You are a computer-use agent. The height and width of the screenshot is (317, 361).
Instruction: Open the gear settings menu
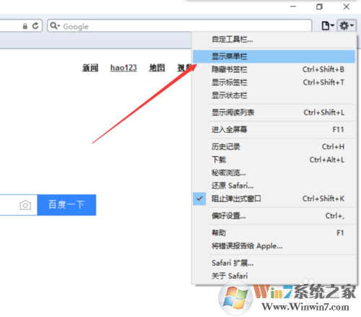(x=346, y=25)
